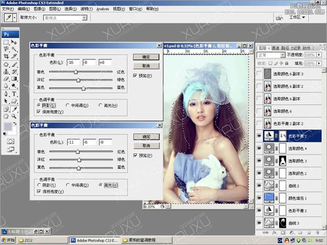327x245 pixels.
Task: Select the Blur tool
Action: pos(6,86)
